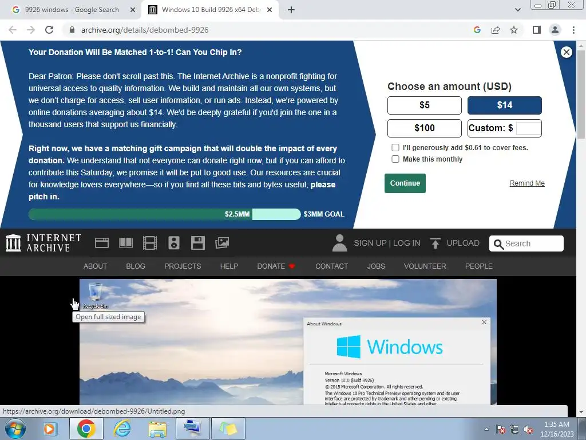Click the LOG IN link

tap(407, 243)
